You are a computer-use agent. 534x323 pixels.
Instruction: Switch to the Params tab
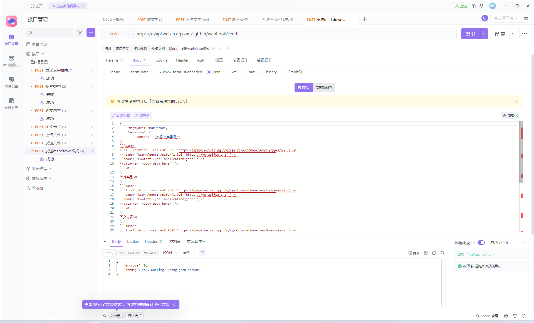coord(114,60)
